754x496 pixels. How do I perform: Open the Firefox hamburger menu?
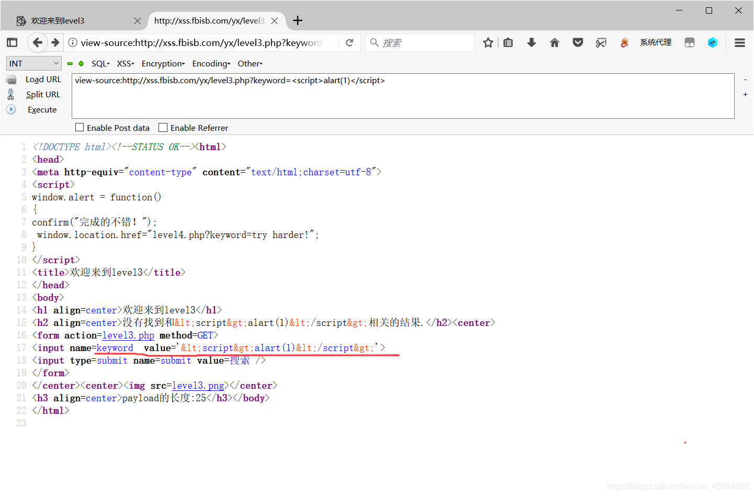coord(740,42)
